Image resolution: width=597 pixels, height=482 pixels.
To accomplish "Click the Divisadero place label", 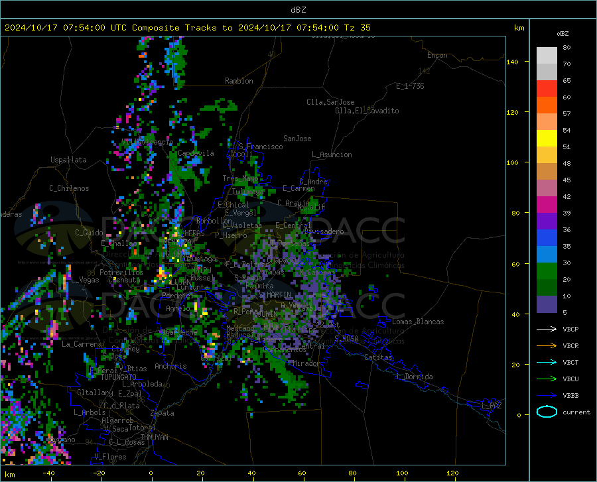I will tap(324, 231).
